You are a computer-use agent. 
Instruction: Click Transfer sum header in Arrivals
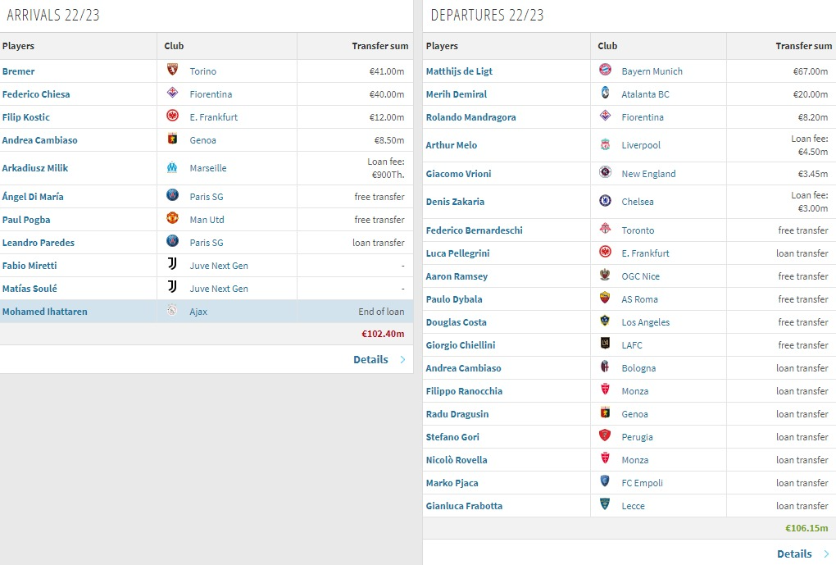click(378, 46)
